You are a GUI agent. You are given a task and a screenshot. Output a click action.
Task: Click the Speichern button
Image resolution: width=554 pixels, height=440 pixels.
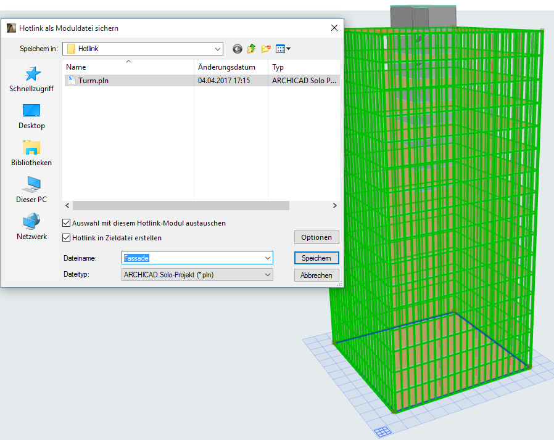click(316, 258)
